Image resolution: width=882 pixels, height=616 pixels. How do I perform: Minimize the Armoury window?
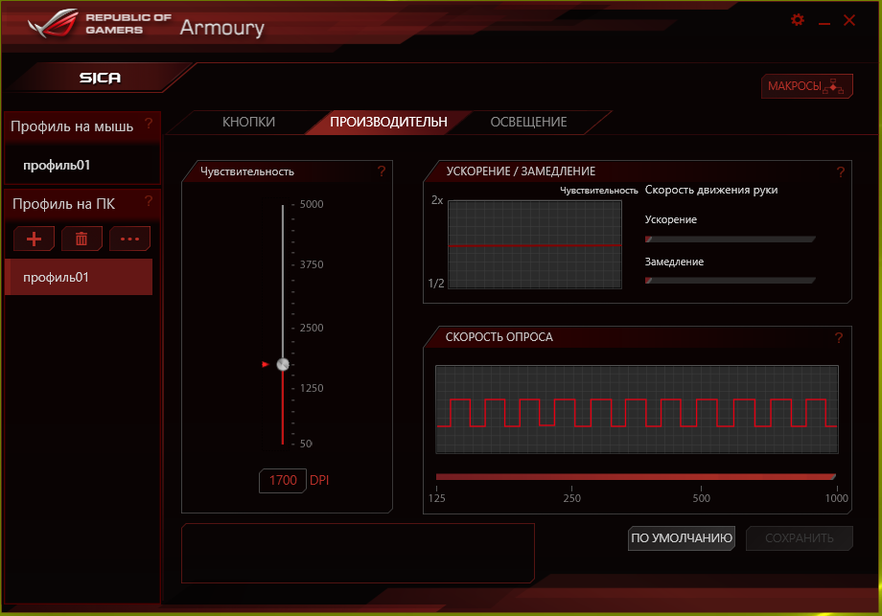coord(824,23)
